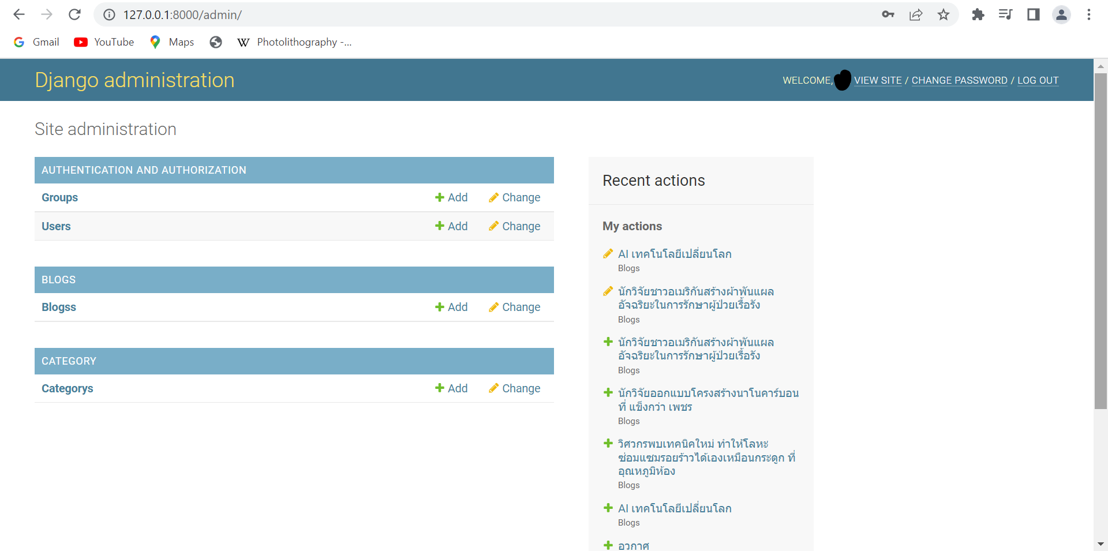
Task: Open the Categorys model
Action: coord(67,388)
